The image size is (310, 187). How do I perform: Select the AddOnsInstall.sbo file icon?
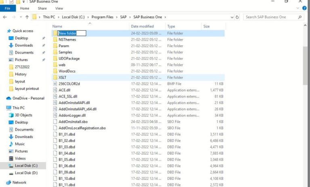55,122
